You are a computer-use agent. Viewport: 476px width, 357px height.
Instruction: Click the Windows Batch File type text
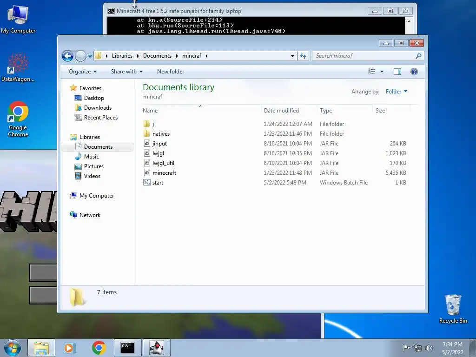pos(344,182)
